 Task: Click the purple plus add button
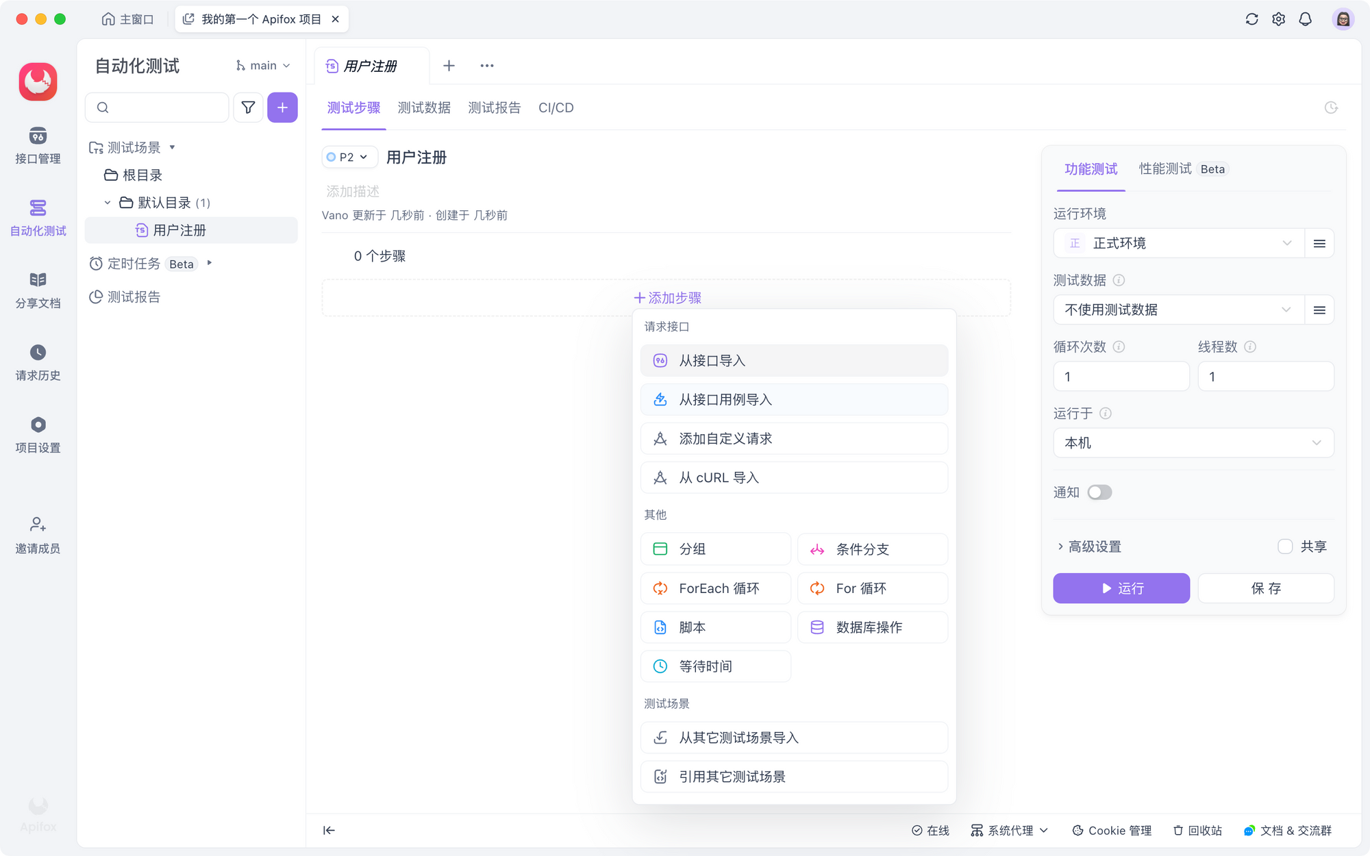pos(282,108)
